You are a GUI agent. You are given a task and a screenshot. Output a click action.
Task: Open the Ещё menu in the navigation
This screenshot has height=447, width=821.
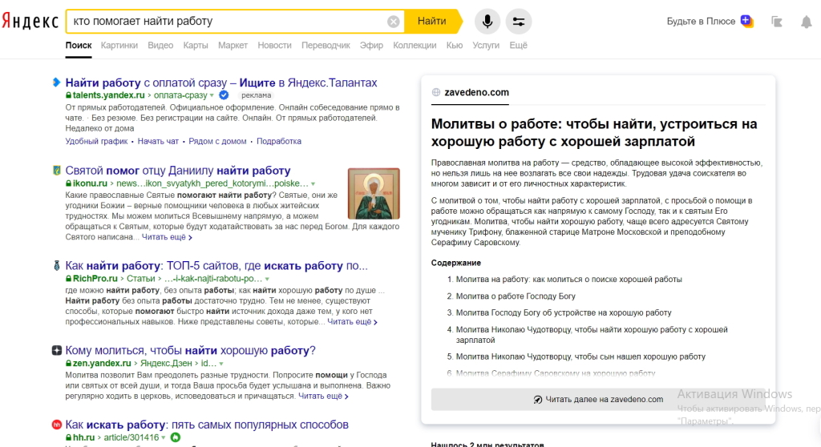518,46
